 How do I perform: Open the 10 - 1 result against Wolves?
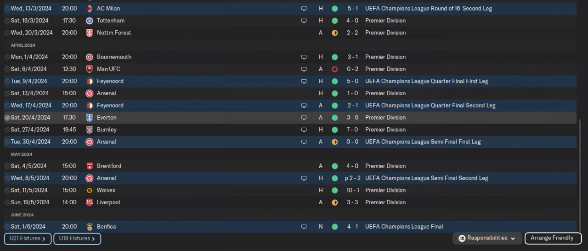(352, 191)
